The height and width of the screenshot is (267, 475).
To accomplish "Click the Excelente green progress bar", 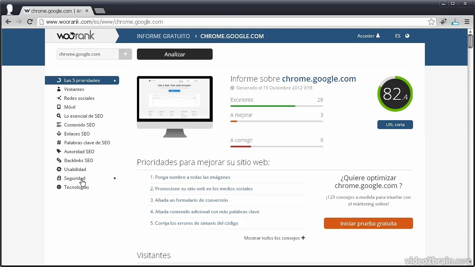I will click(277, 106).
